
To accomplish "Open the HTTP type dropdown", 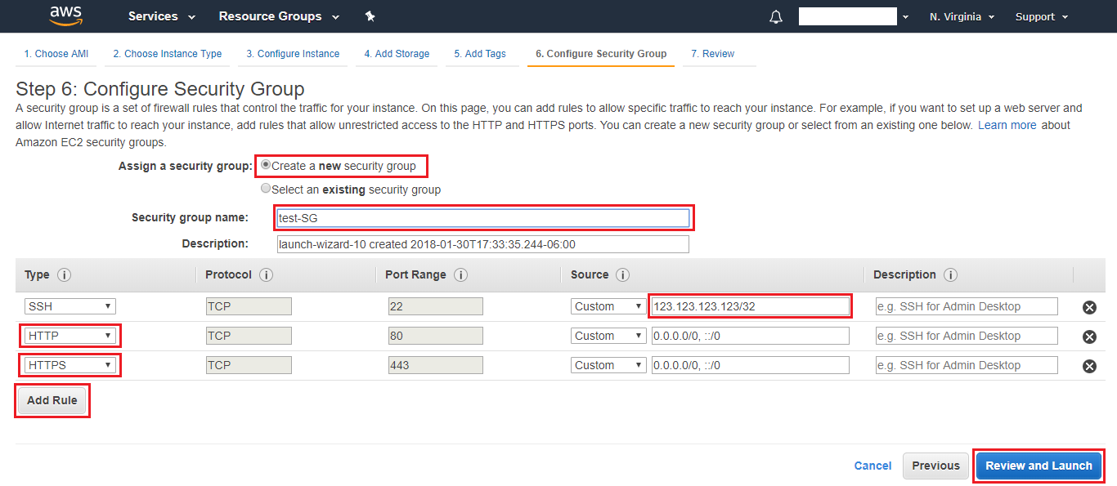I will [x=70, y=336].
